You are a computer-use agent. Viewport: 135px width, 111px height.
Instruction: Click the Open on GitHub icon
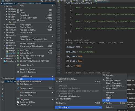[x=18, y=102]
